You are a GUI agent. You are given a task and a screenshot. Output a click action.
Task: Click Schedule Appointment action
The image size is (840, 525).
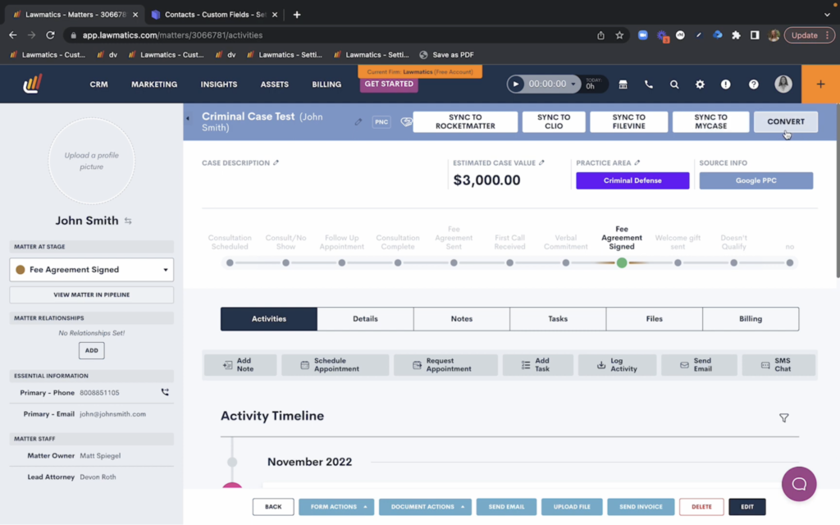coord(335,365)
